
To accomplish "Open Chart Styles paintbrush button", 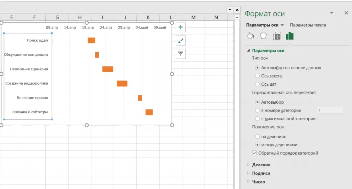I will pyautogui.click(x=180, y=41).
